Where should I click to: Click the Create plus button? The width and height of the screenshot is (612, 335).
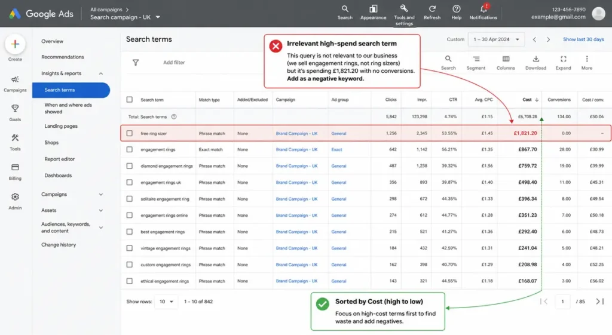[x=15, y=44]
